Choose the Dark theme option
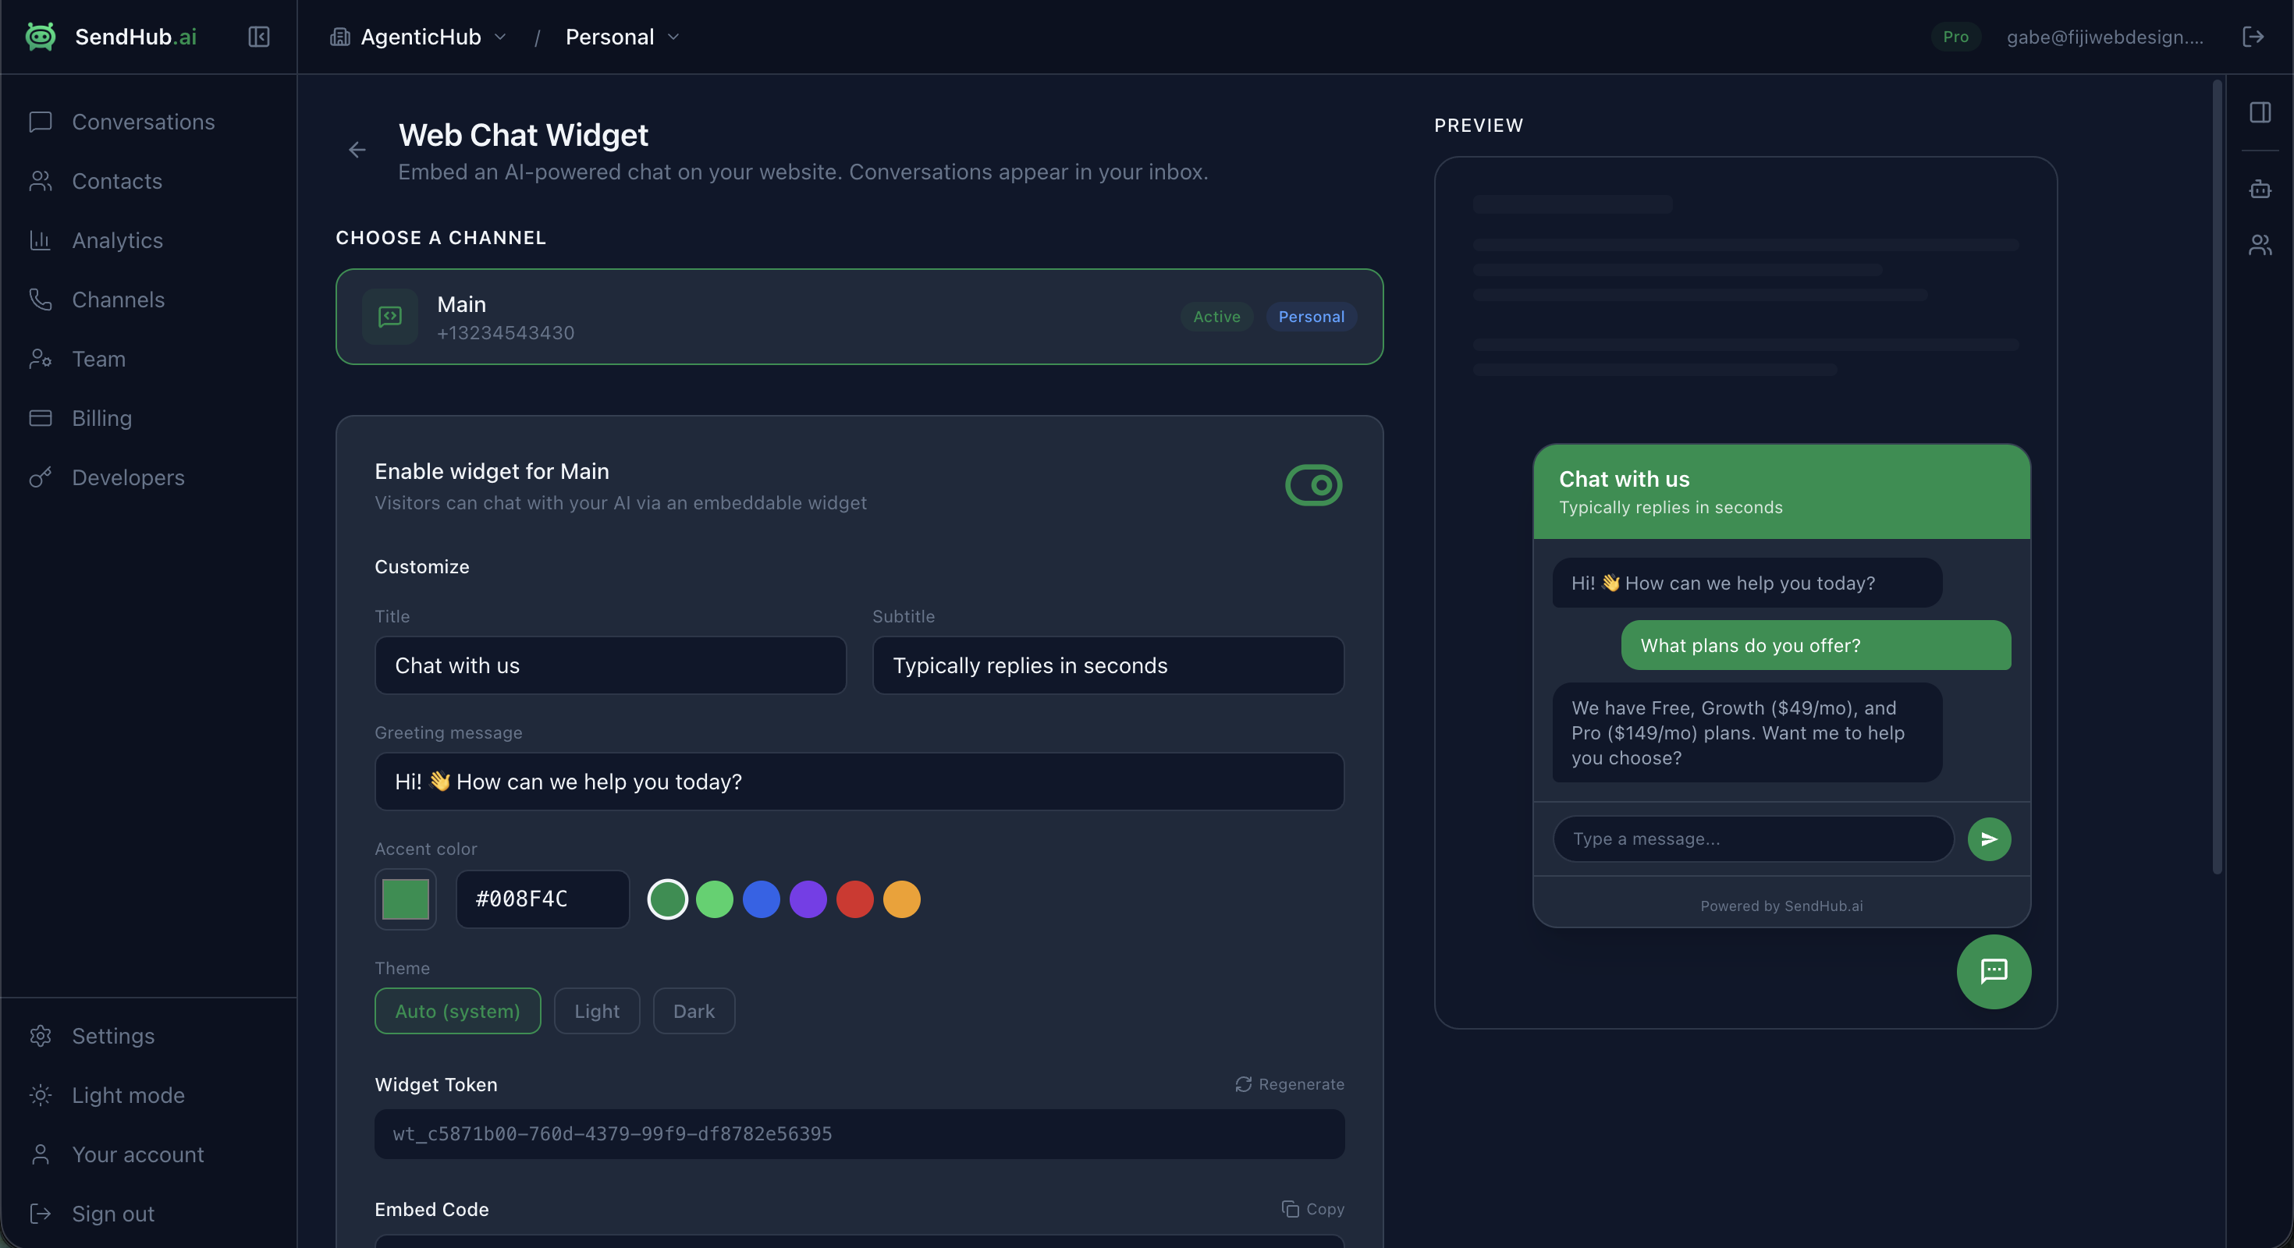The width and height of the screenshot is (2294, 1248). 694,1011
